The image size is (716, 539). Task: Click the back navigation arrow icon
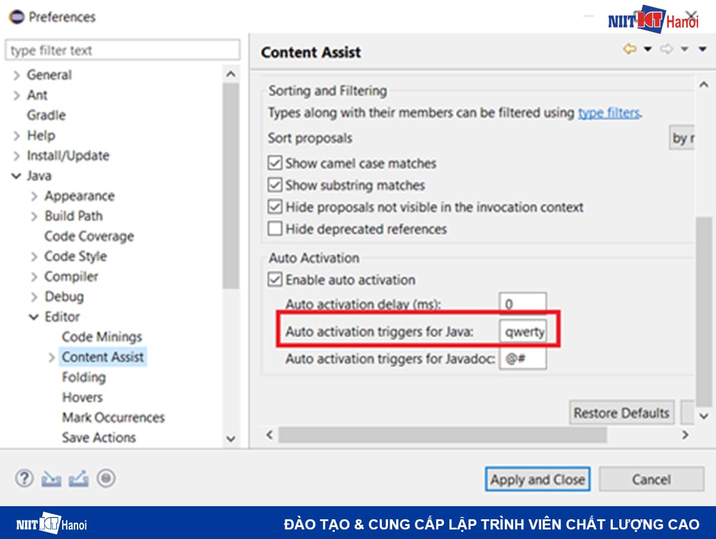pos(629,50)
